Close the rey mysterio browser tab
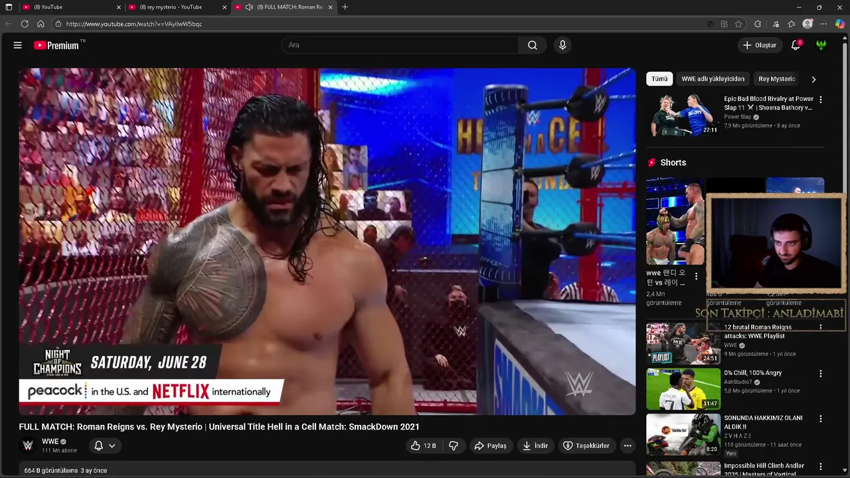Screen dimensions: 850x478 point(224,7)
